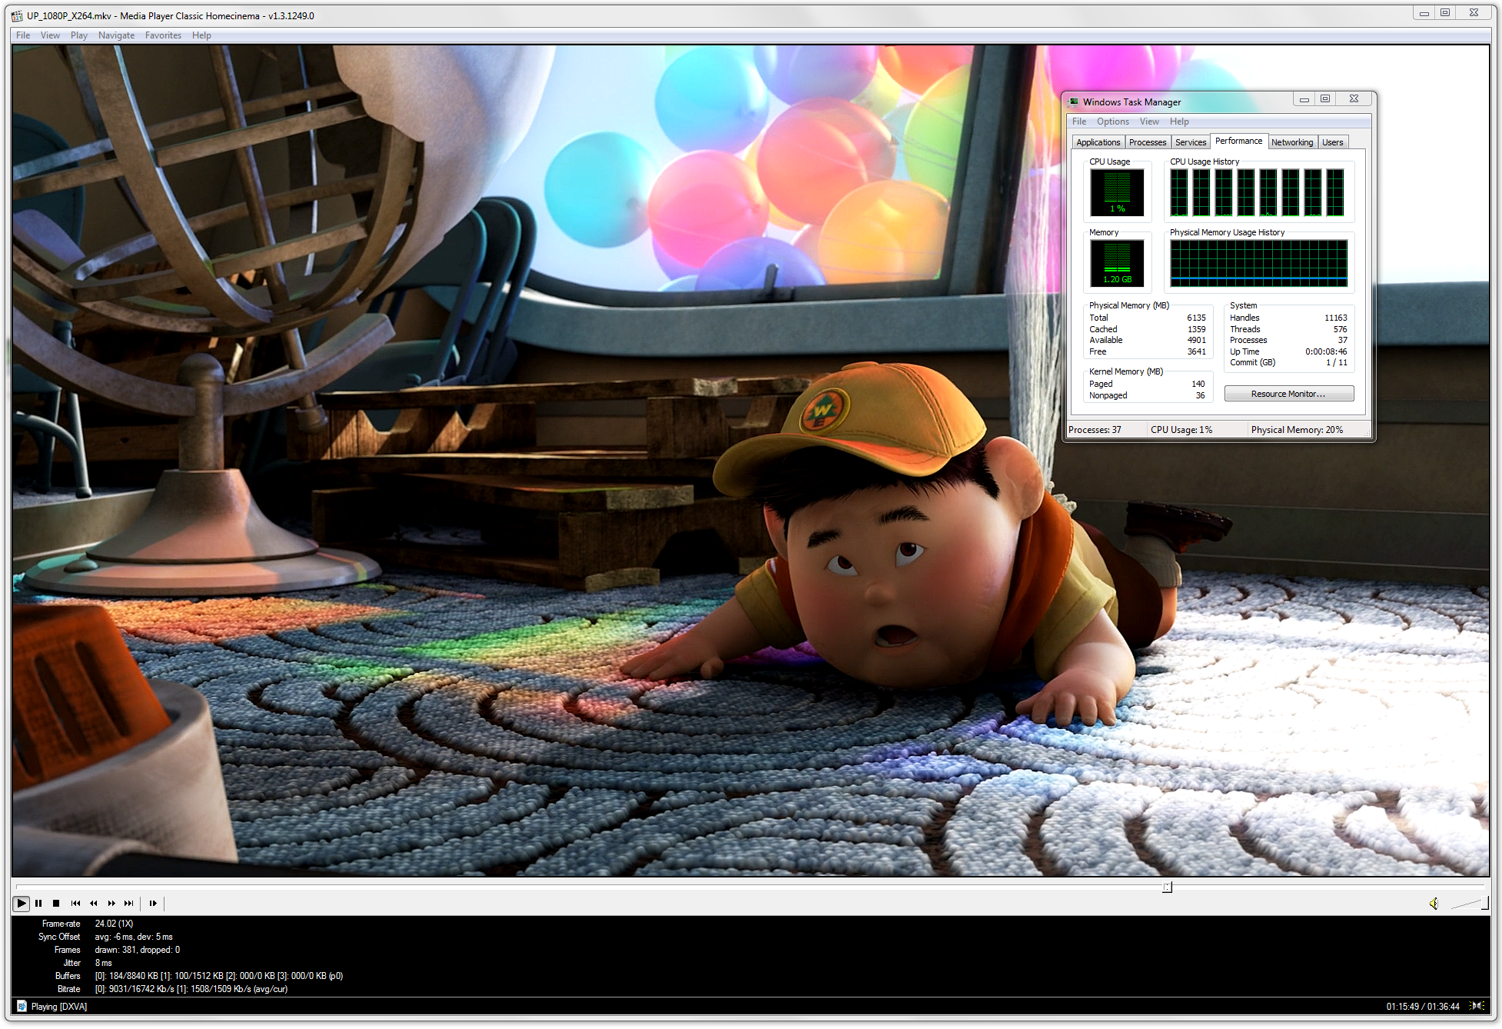Mute audio with the yellow speaker icon
Image resolution: width=1502 pixels, height=1029 pixels.
(x=1434, y=904)
